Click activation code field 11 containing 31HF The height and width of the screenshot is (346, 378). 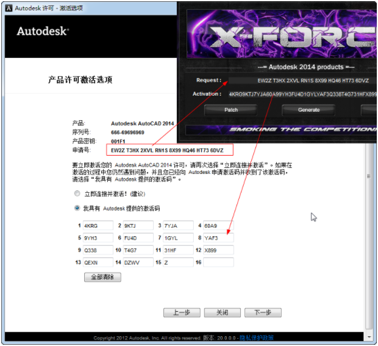pyautogui.click(x=178, y=250)
